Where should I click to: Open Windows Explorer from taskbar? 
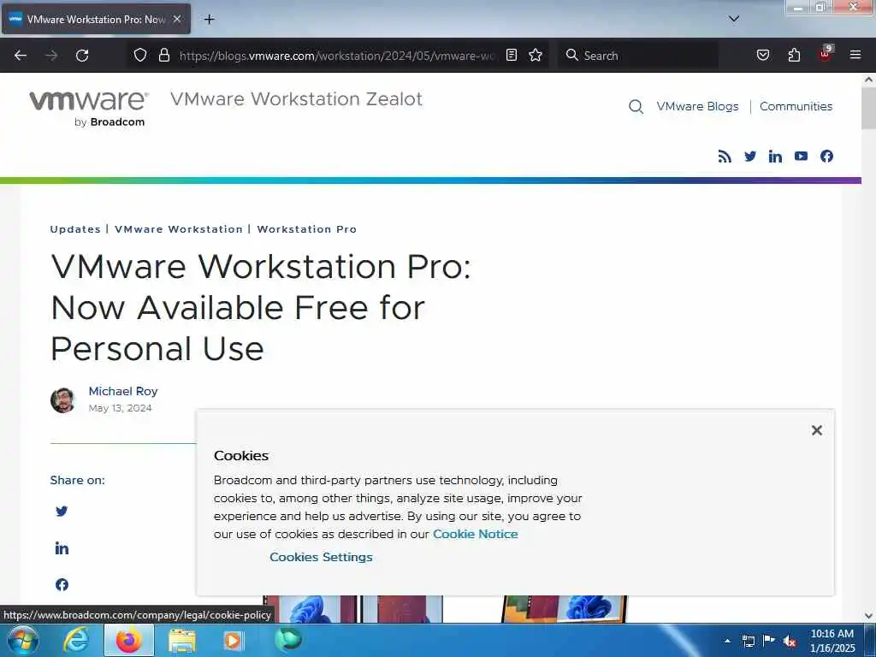182,641
